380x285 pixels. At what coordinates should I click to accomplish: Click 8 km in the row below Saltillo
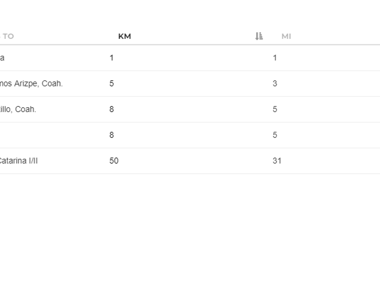pyautogui.click(x=111, y=135)
